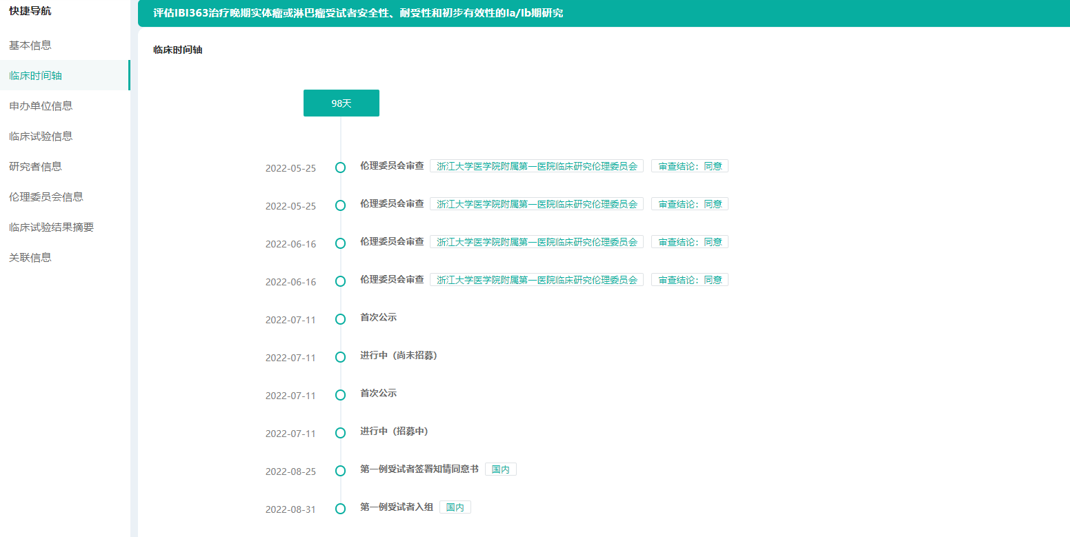Select the 2022-05-25 伦理委员会审查 timeline node
This screenshot has height=537, width=1070.
[340, 168]
